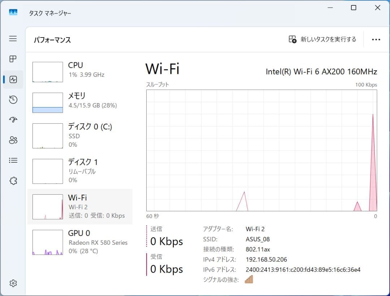The width and height of the screenshot is (390, 296).
Task: Open the Processes view in the sidebar
Action: pyautogui.click(x=13, y=59)
